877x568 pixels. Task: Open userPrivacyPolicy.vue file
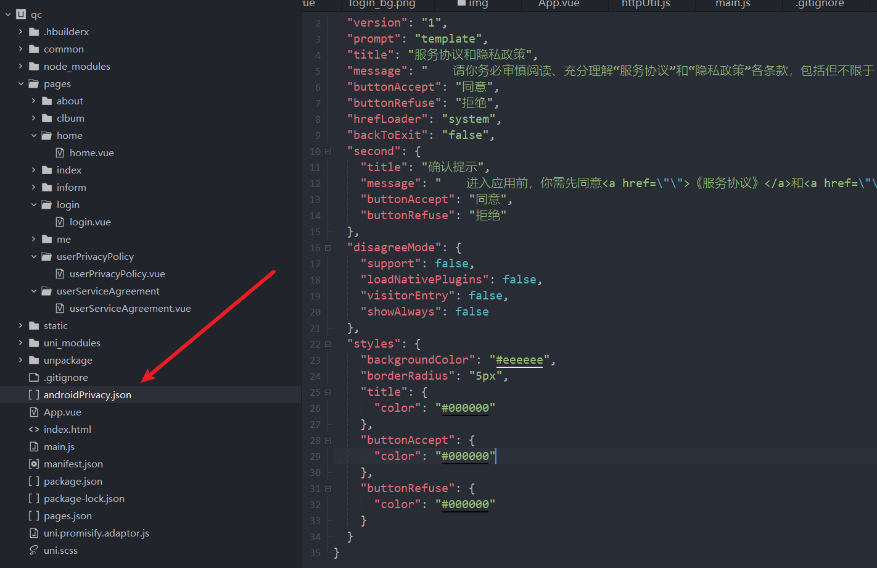(117, 274)
